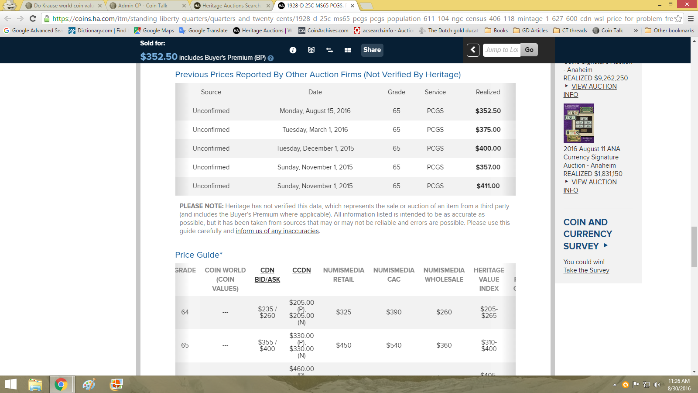
Task: Click the Buyer's Premium help icon
Action: (270, 58)
